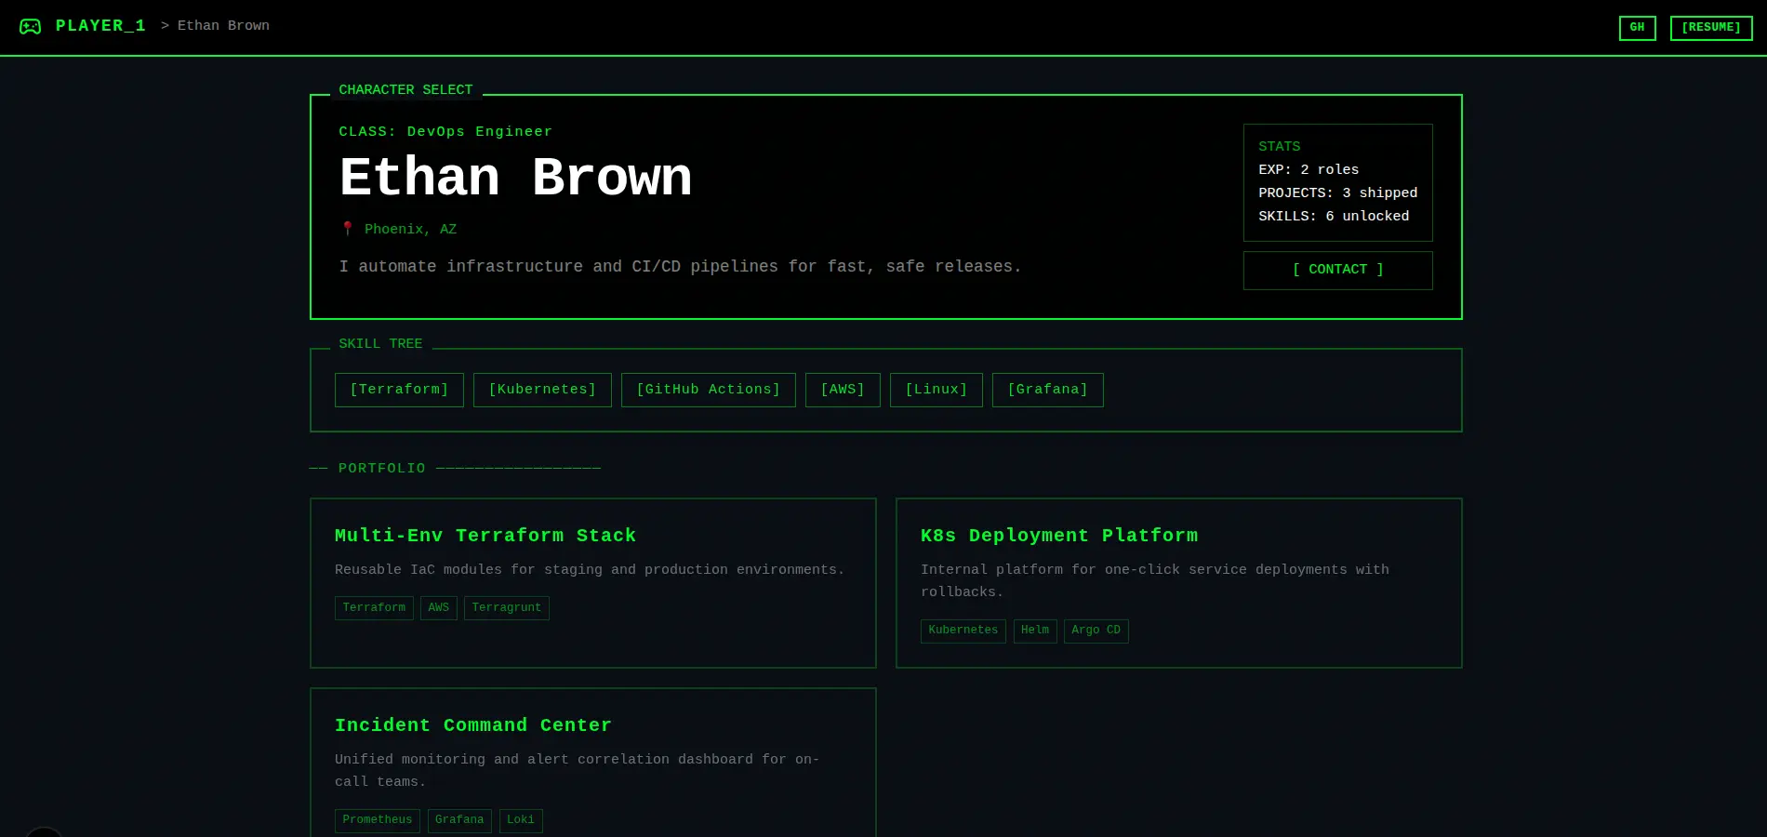The height and width of the screenshot is (837, 1767).
Task: Click the Helm project tag
Action: tap(1034, 631)
